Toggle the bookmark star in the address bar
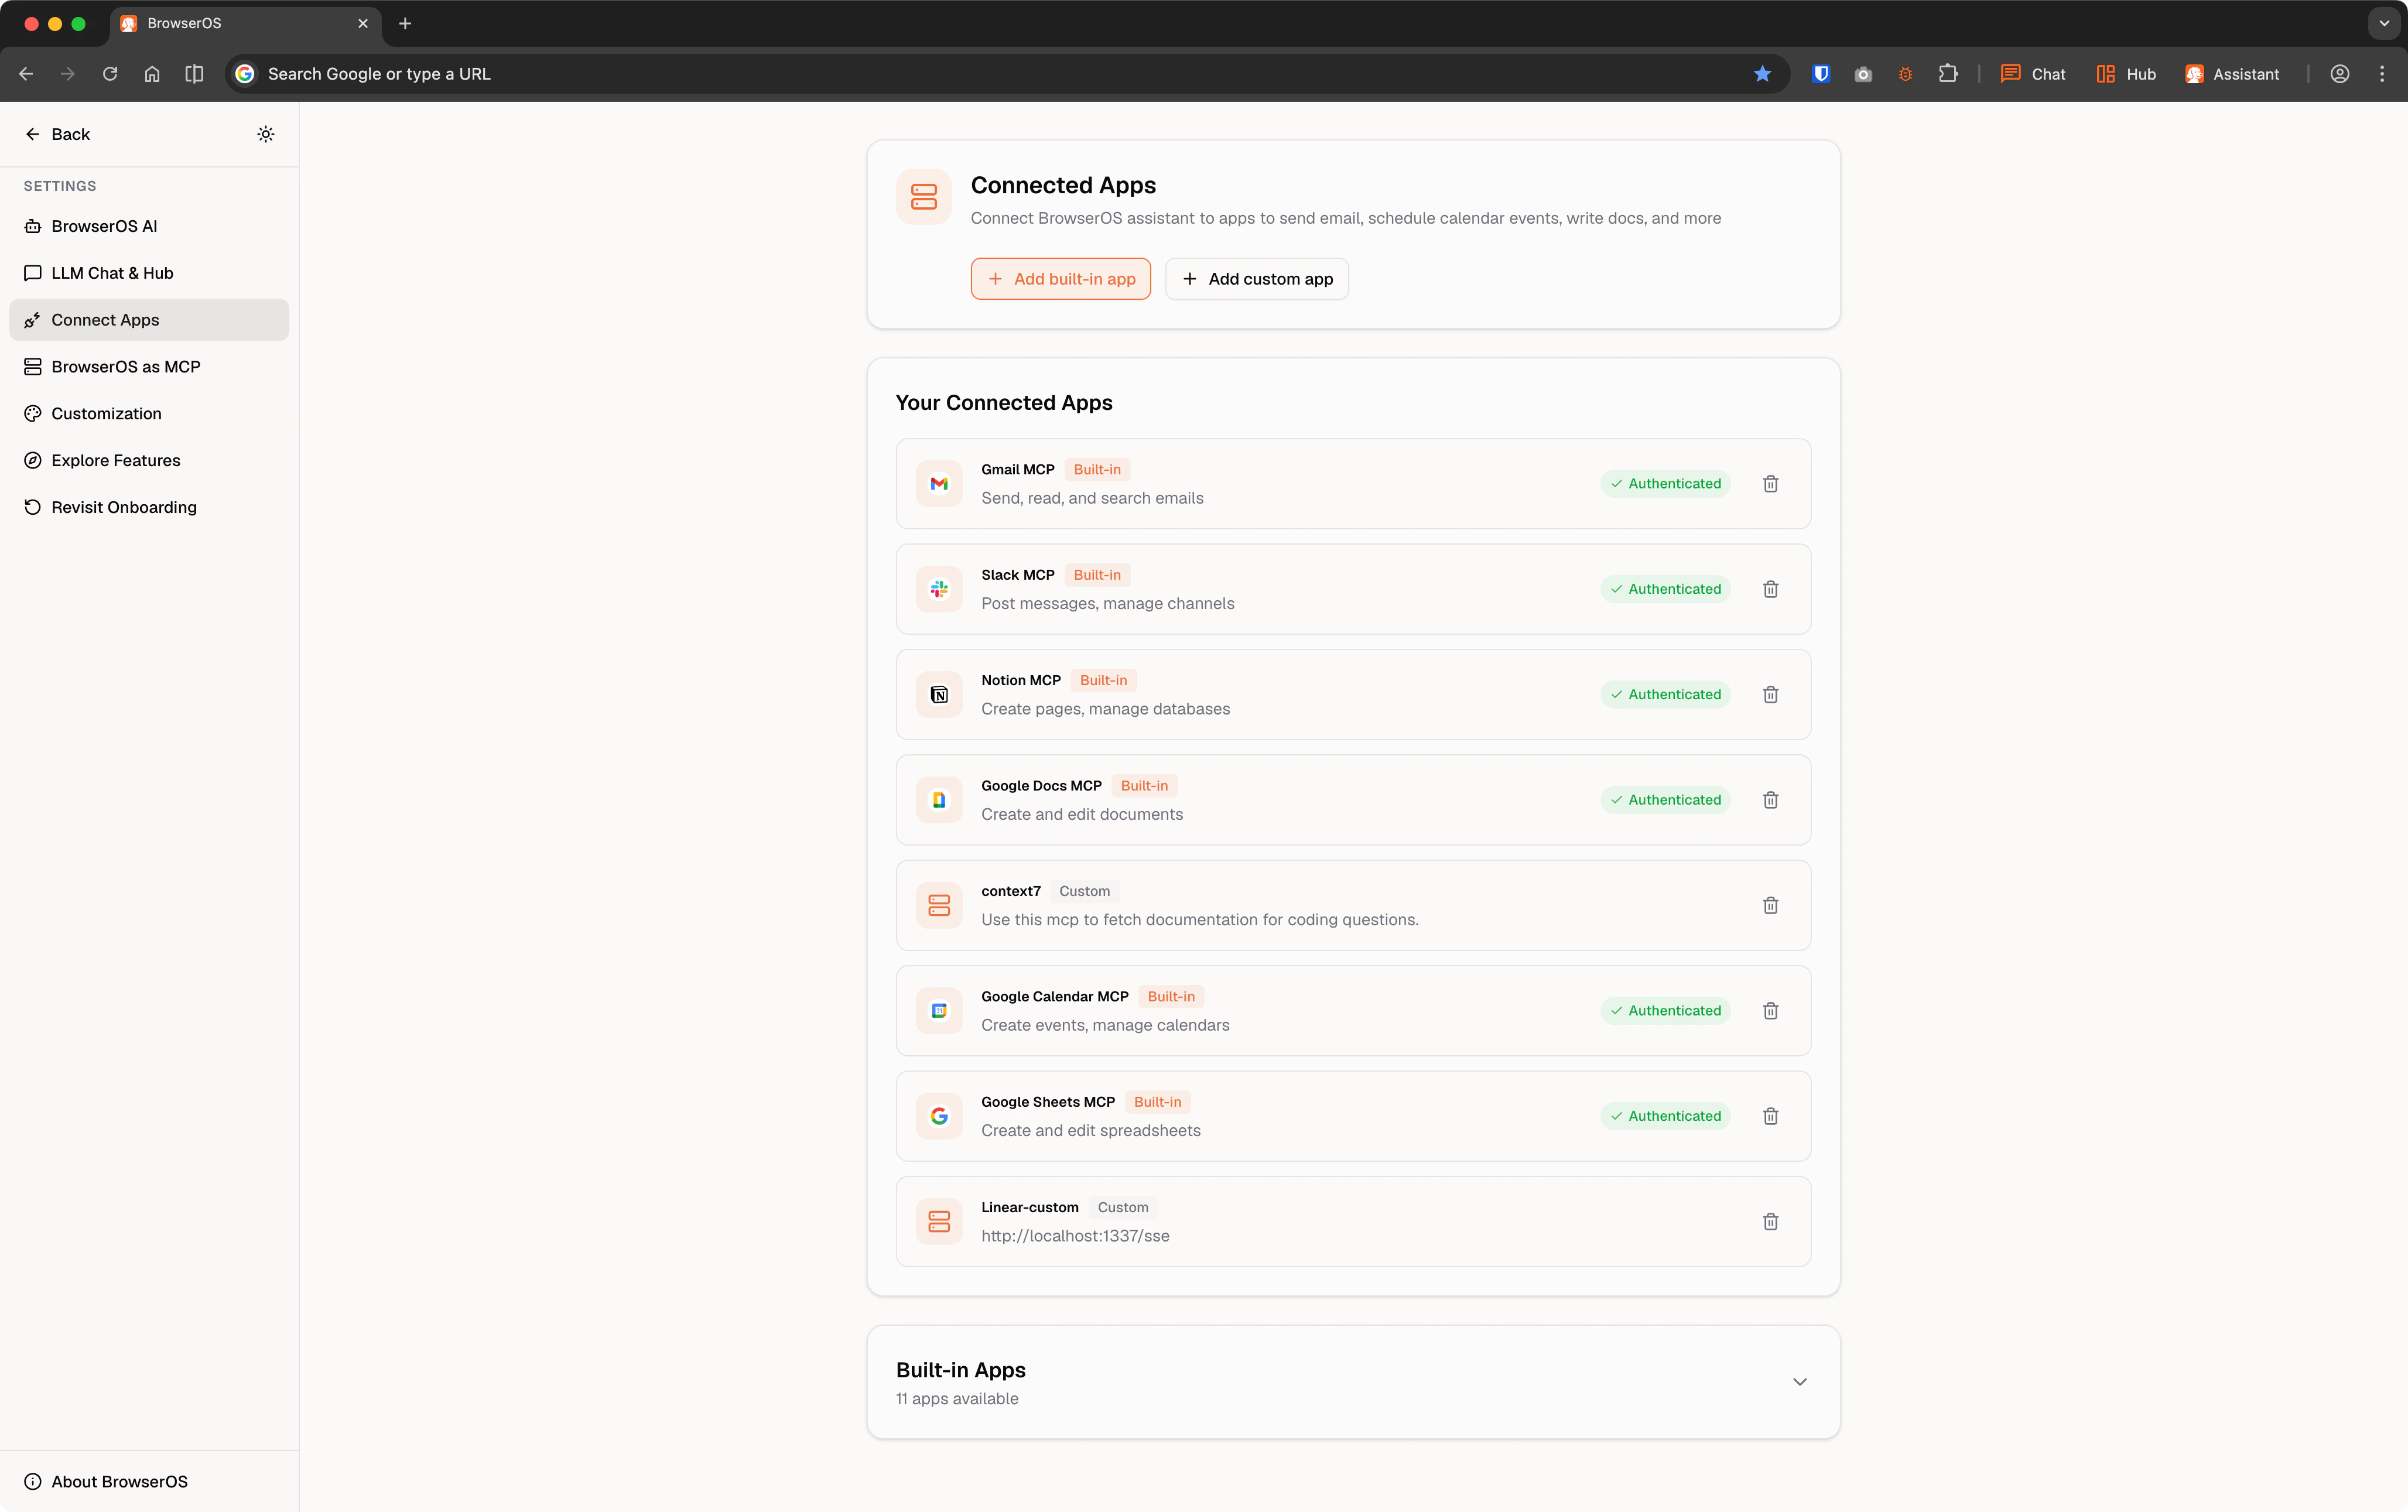 (x=1762, y=74)
